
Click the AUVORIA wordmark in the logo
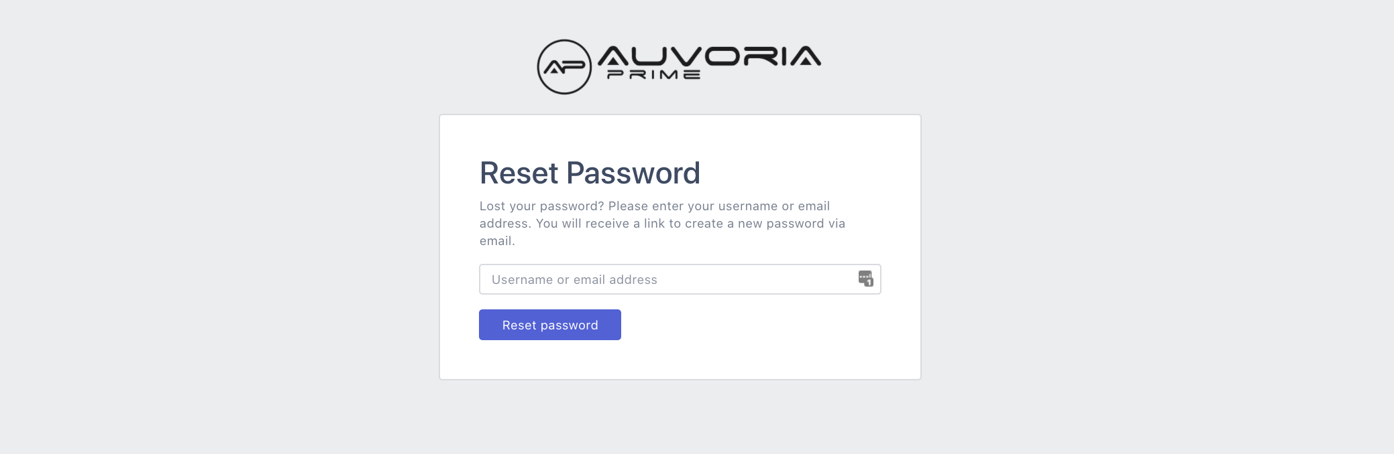pos(708,56)
